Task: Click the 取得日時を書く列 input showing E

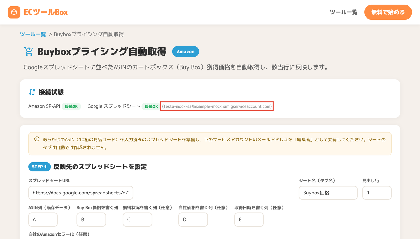Action: 249,220
